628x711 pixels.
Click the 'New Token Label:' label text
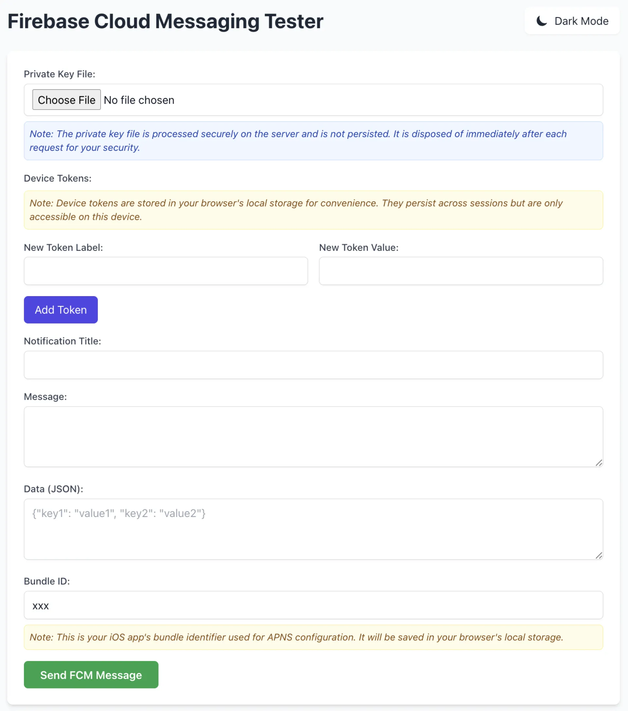coord(63,248)
